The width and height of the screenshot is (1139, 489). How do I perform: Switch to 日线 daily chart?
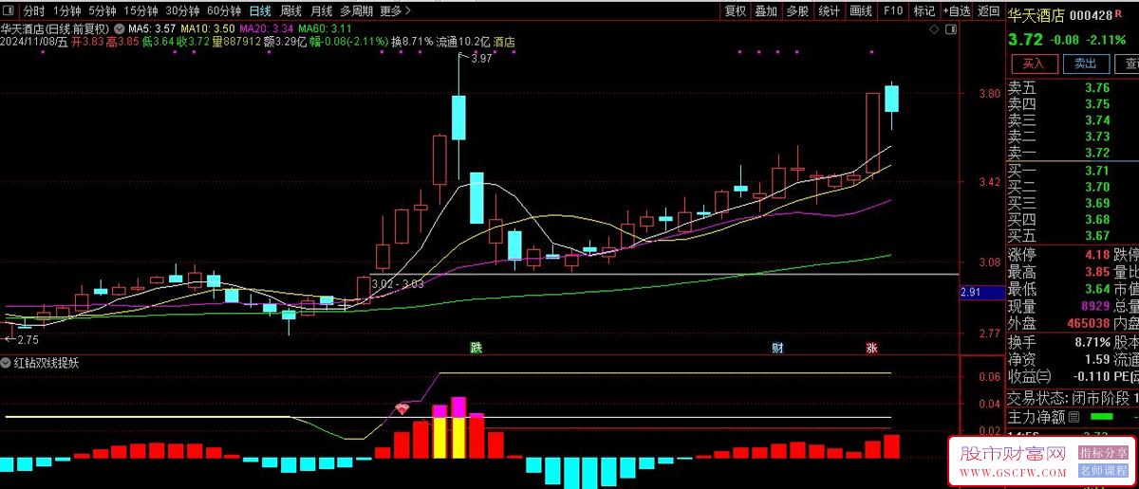pyautogui.click(x=260, y=11)
